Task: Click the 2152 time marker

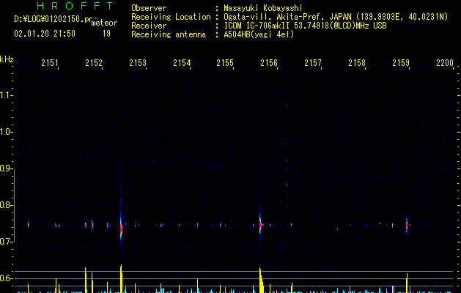Action: 94,63
